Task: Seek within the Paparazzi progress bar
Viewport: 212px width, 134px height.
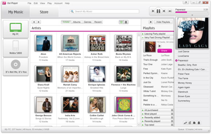Action: pos(192,12)
